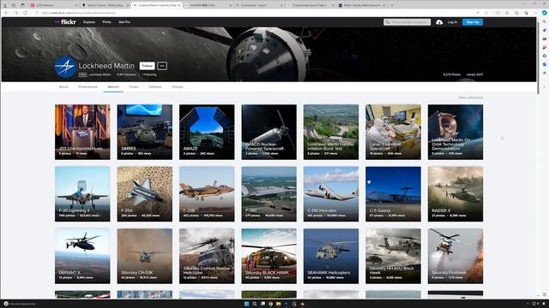Image resolution: width=549 pixels, height=308 pixels.
Task: Open the JDT Checkpoints album
Action: tap(82, 132)
